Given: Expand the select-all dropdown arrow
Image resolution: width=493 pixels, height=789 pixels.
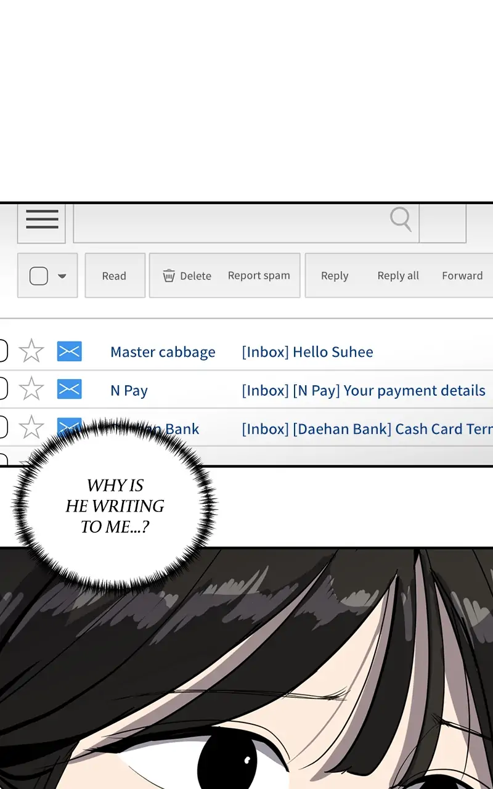Looking at the screenshot, I should 62,276.
